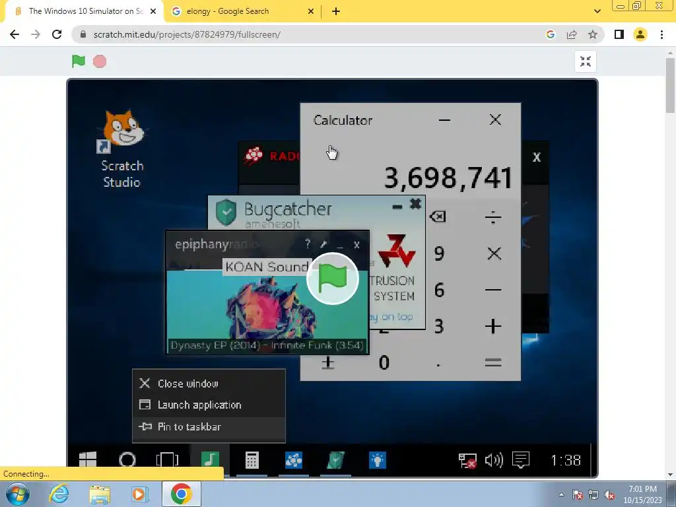Click the Calculator 0 key
Screen dimensions: 676x507
point(384,362)
